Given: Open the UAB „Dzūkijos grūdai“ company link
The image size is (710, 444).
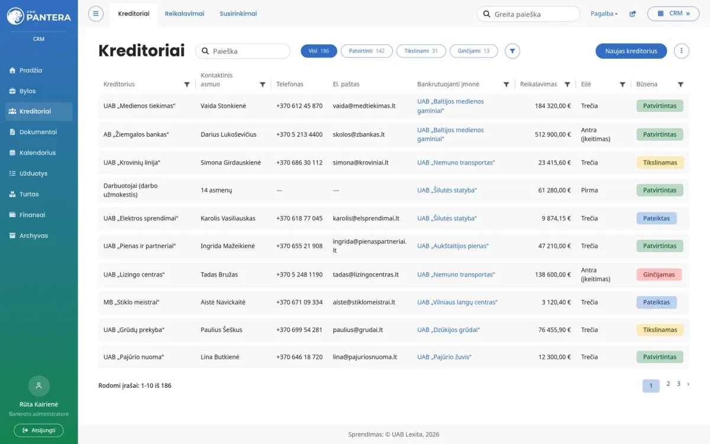Looking at the screenshot, I should pos(448,330).
